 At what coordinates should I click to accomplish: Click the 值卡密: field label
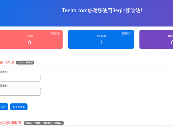(4, 86)
